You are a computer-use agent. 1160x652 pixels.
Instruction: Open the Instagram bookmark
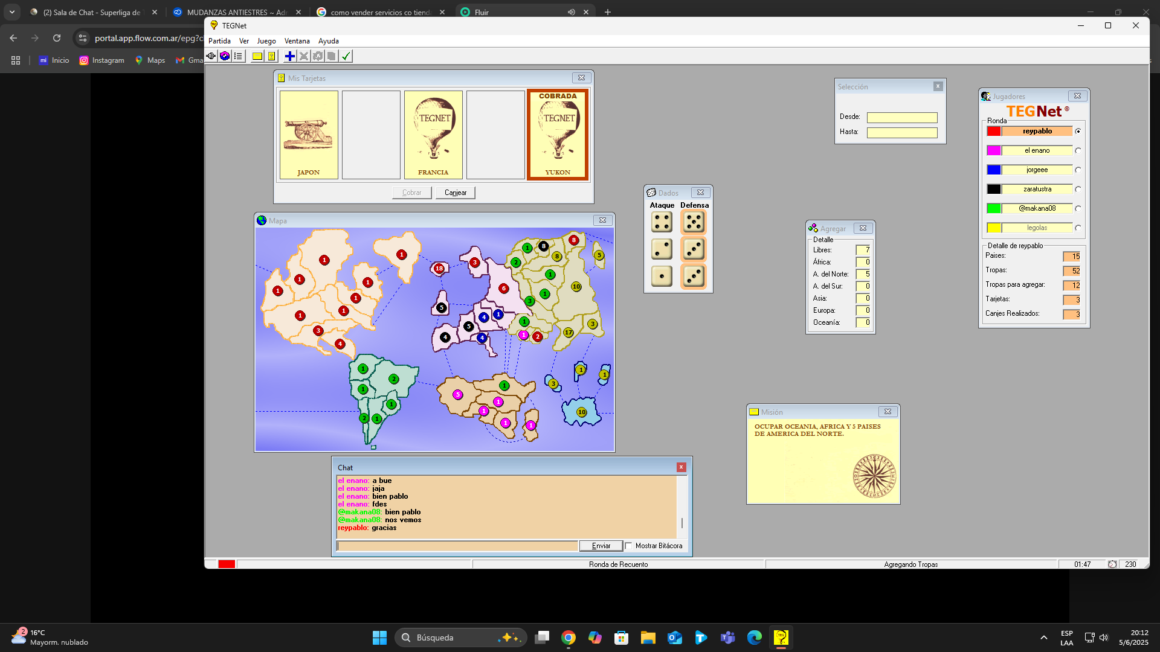pyautogui.click(x=102, y=60)
